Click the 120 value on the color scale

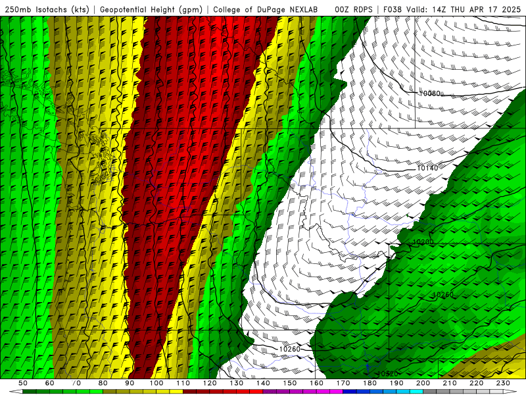pos(210,383)
